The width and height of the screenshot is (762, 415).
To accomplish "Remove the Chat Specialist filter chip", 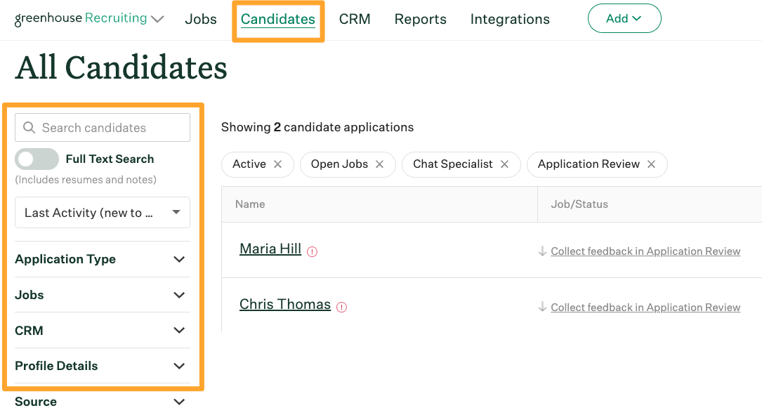I will tap(504, 164).
